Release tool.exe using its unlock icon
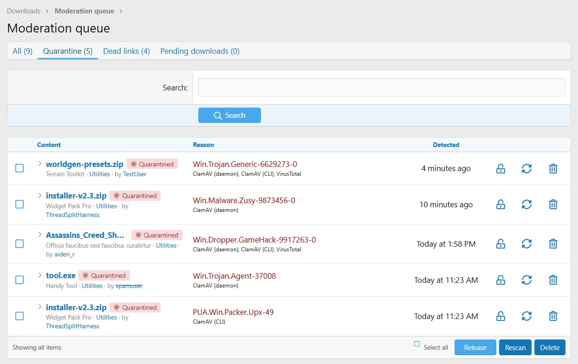The height and width of the screenshot is (364, 578). (500, 280)
